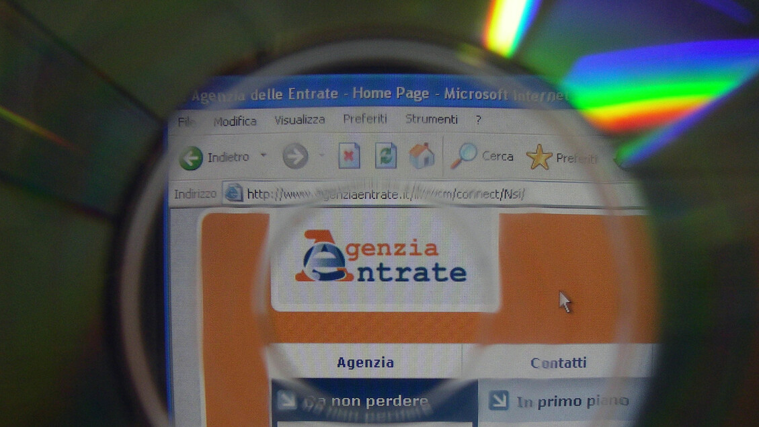
Task: Switch to the Agenzia tab
Action: tap(365, 362)
